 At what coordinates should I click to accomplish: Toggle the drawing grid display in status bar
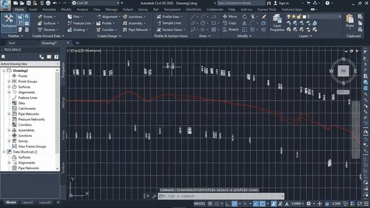[x=210, y=203]
